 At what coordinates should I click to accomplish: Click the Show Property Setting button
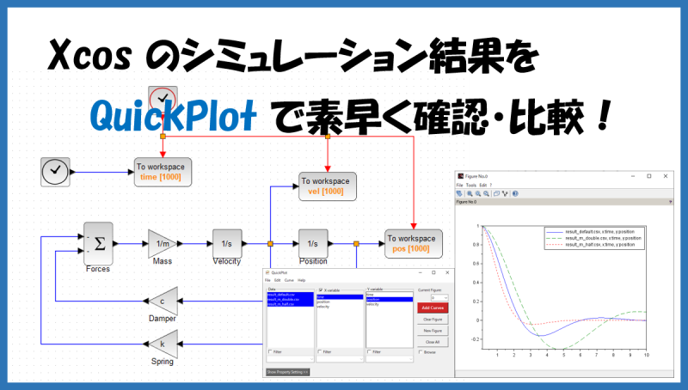pos(287,372)
